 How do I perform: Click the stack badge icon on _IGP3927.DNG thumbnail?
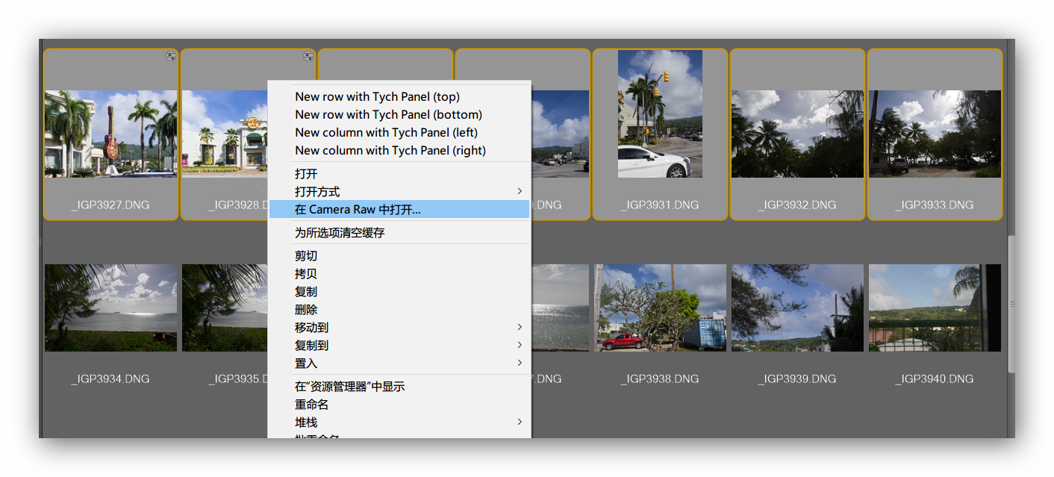[x=171, y=55]
